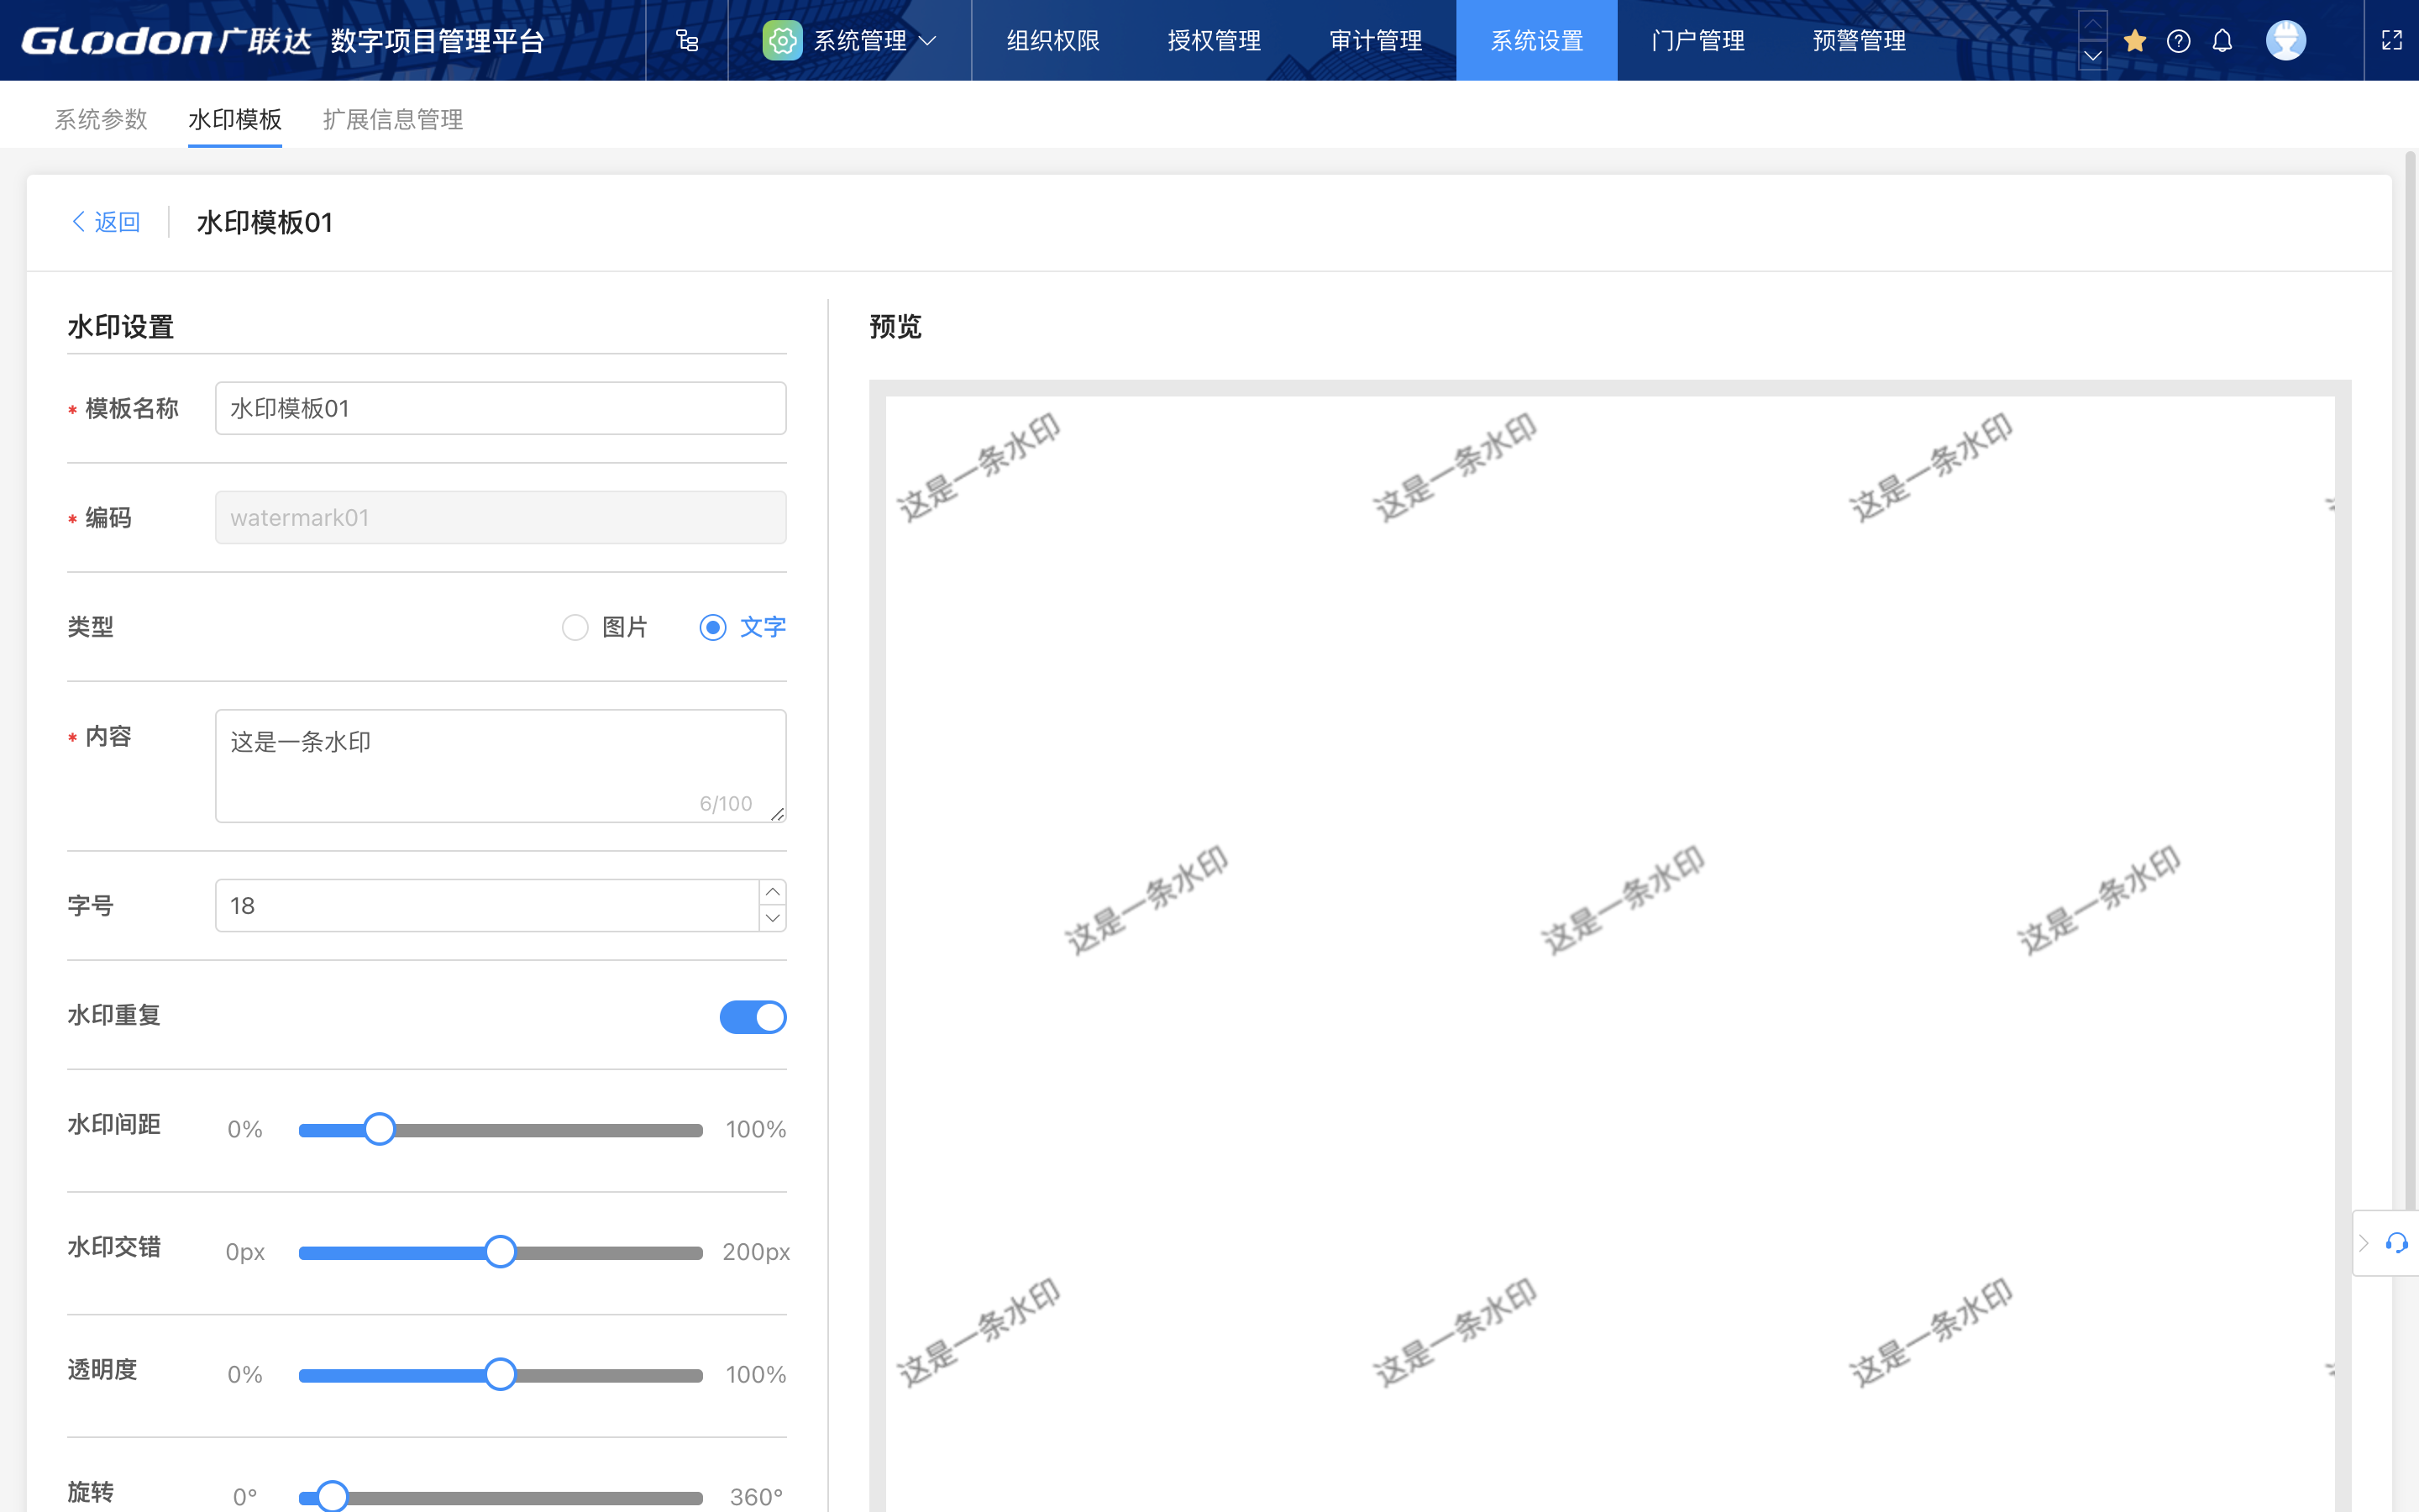Open the 系统管理 module dropdown
Image resolution: width=2419 pixels, height=1512 pixels.
tap(850, 40)
